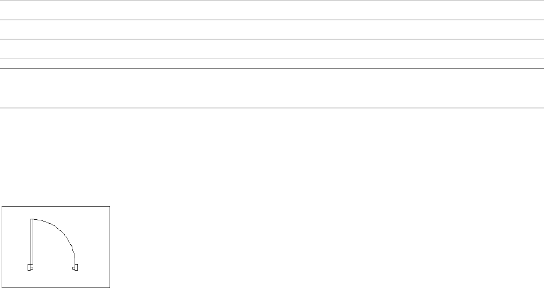Click the right door jamb block
This screenshot has height=290, width=544.
point(76,267)
